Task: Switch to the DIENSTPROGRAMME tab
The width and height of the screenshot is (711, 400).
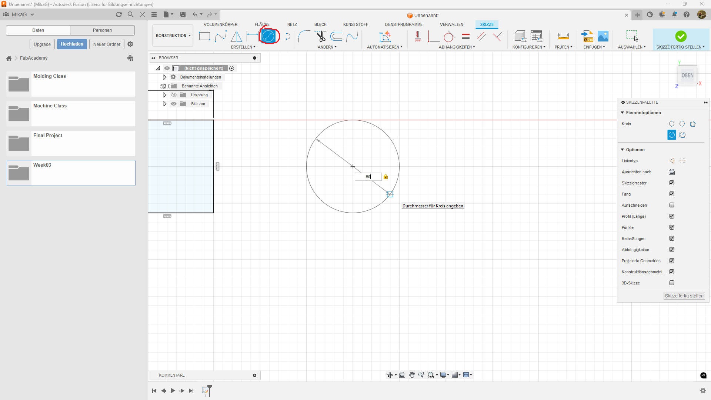Action: (x=404, y=24)
